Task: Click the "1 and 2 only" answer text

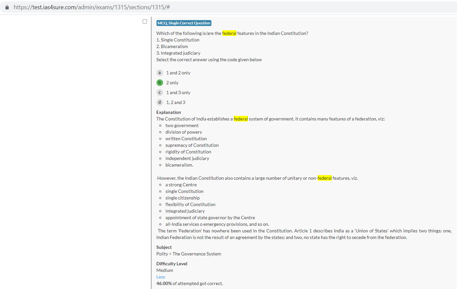Action: click(x=178, y=73)
